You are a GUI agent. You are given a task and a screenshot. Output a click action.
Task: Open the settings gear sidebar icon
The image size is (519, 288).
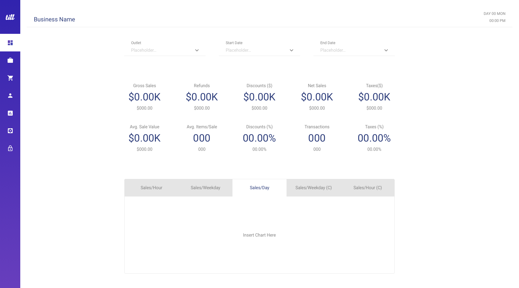pyautogui.click(x=10, y=131)
